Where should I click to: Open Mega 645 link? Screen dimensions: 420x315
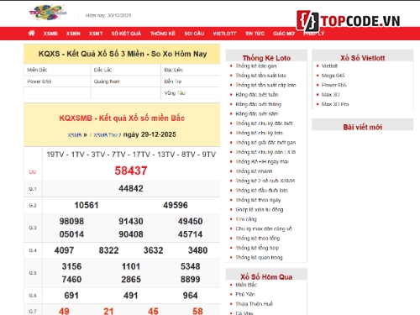coord(333,76)
